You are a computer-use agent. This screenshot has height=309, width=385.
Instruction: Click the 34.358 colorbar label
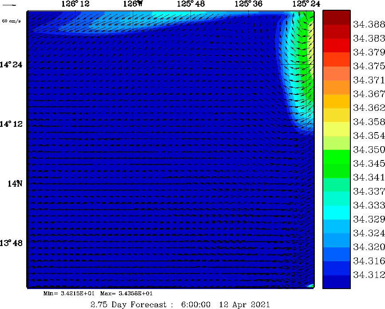click(369, 122)
